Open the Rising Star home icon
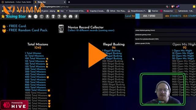The height and width of the screenshot is (110, 196). click(x=30, y=16)
